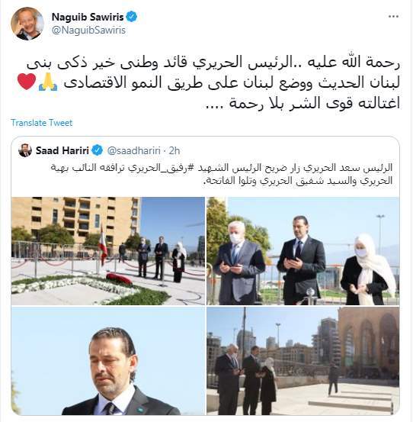The width and height of the screenshot is (413, 422).
Task: Click the red heart emoji
Action: (27, 82)
